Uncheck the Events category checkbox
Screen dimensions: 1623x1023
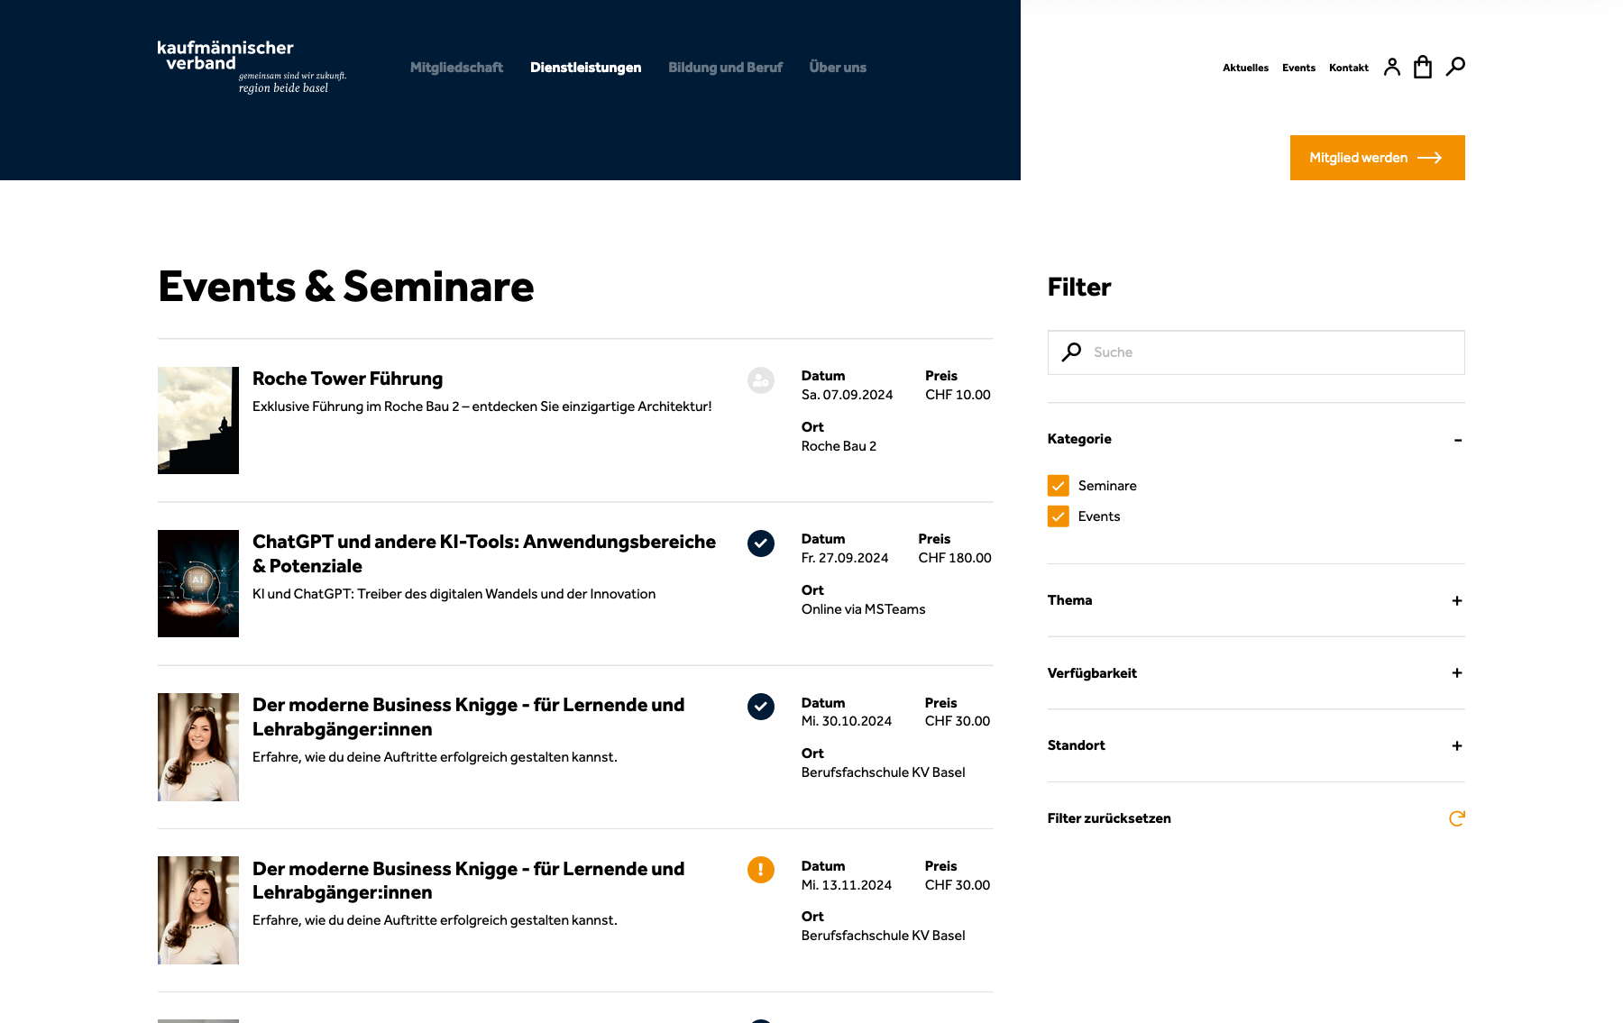(1059, 516)
